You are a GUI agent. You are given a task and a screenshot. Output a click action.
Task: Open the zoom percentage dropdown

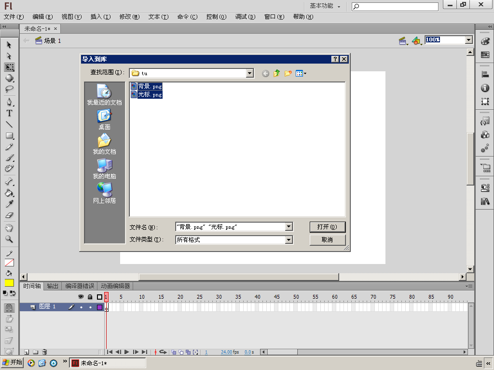click(x=469, y=40)
